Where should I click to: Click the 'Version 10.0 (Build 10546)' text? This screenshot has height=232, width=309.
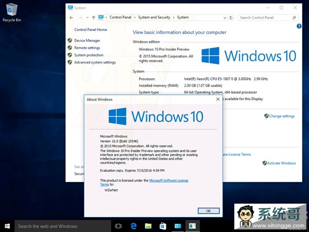point(119,141)
